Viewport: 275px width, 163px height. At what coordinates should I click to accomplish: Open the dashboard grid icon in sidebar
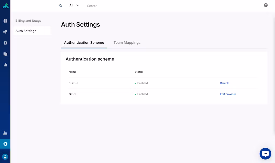5,21
